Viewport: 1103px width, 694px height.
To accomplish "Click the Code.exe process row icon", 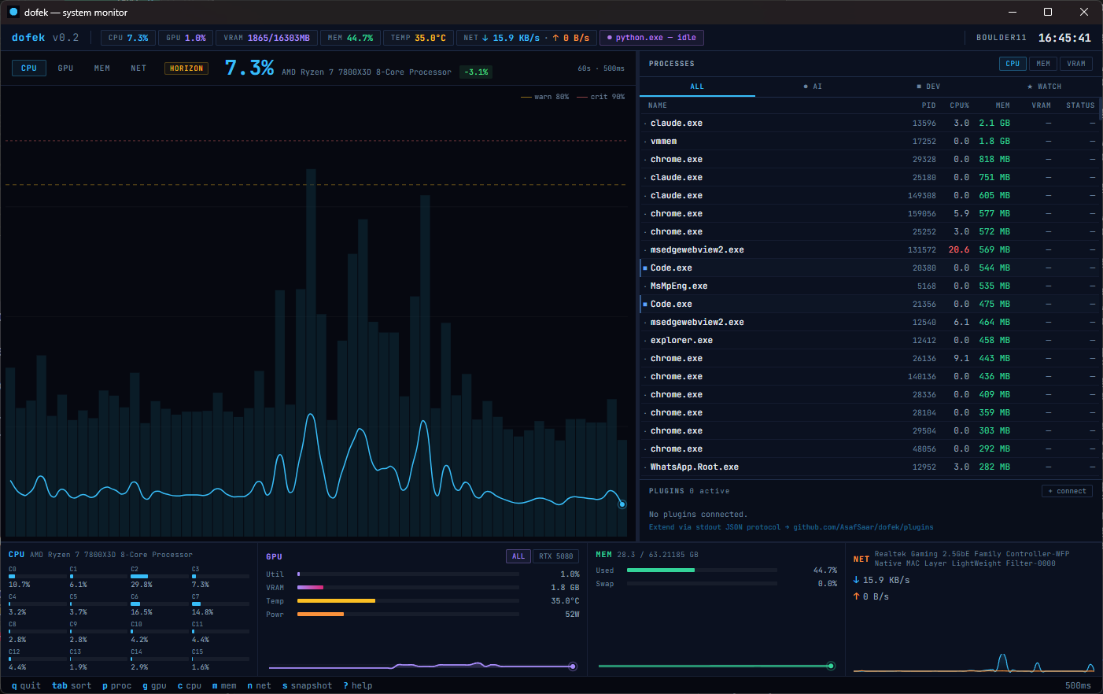I will coord(644,268).
